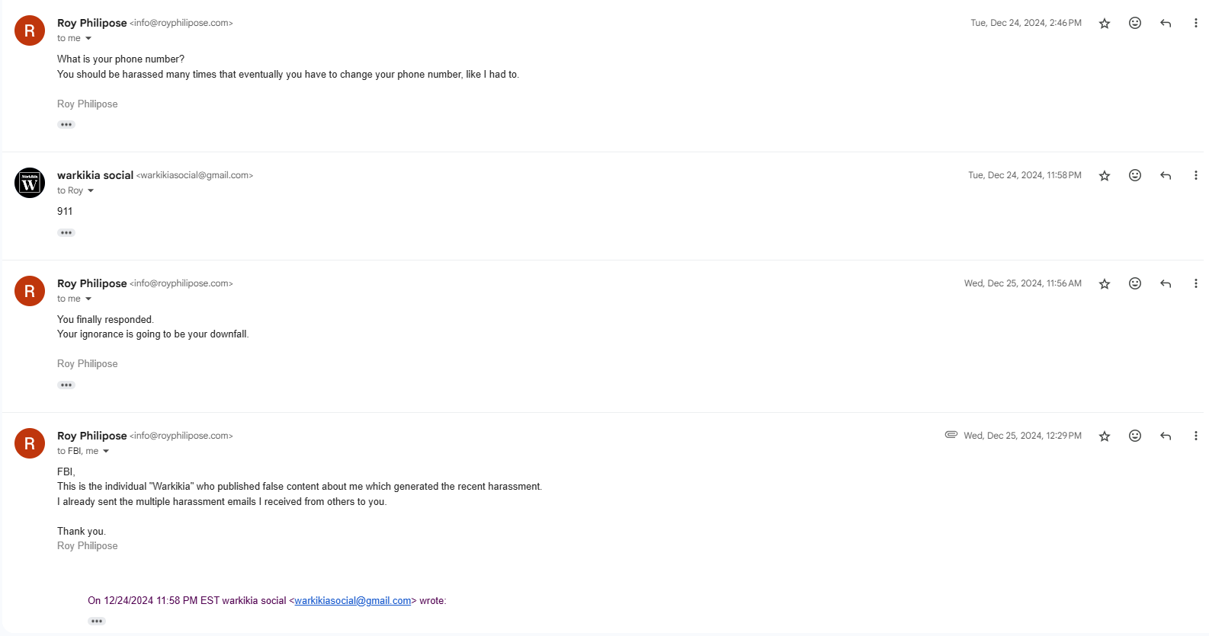Screen dimensions: 1209x636
Task: Click Roy Philipose avatar on 2:46 PM email
Action: point(30,30)
